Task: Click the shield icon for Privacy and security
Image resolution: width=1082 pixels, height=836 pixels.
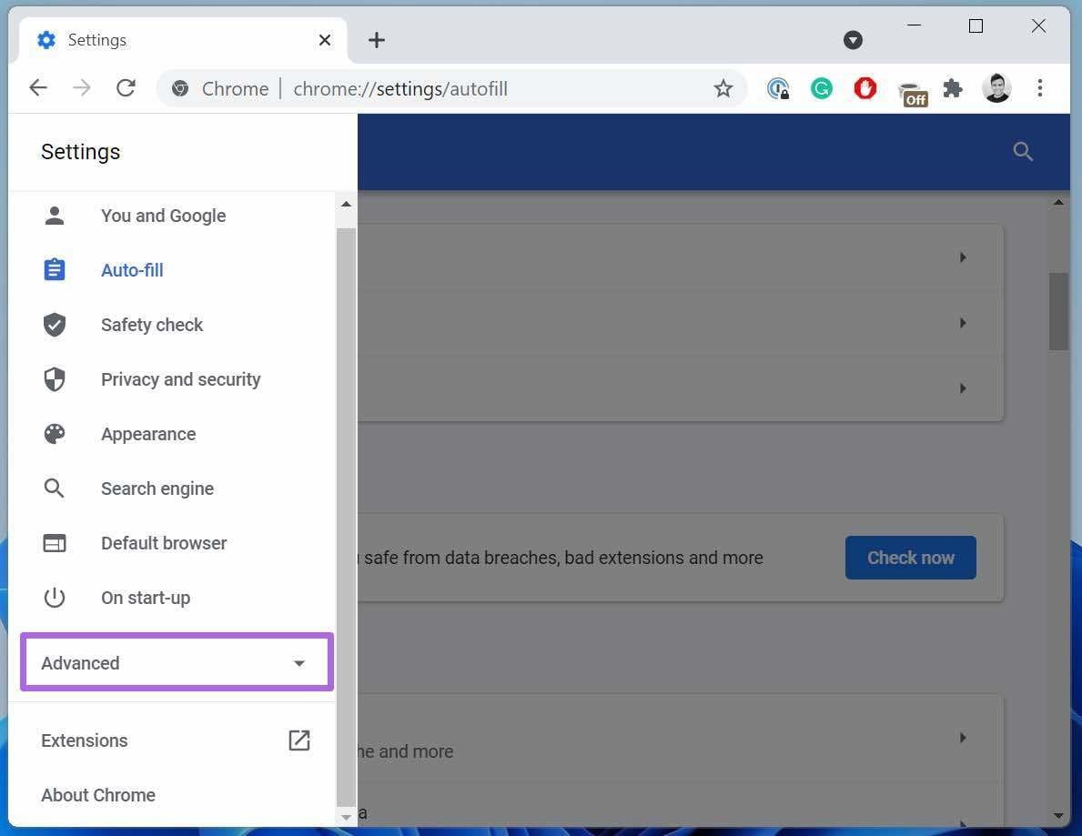Action: 55,378
